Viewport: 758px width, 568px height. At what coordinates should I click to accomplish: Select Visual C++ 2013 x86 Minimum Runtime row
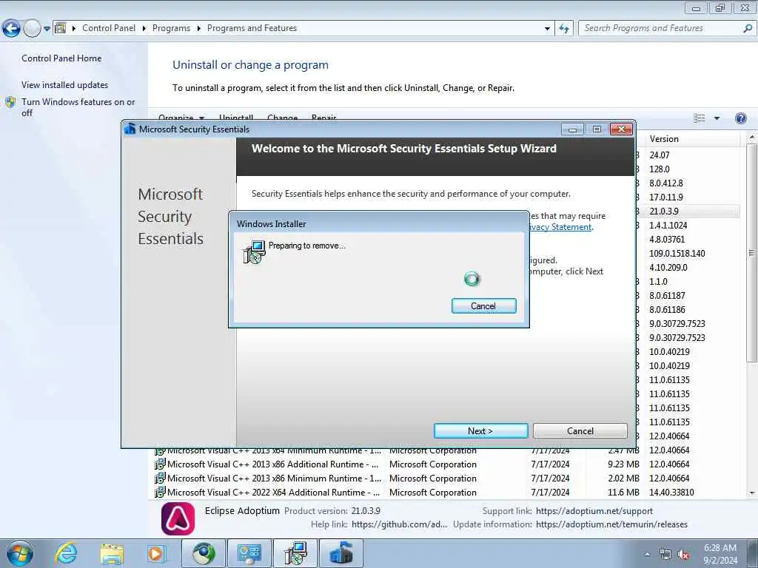click(x=447, y=479)
